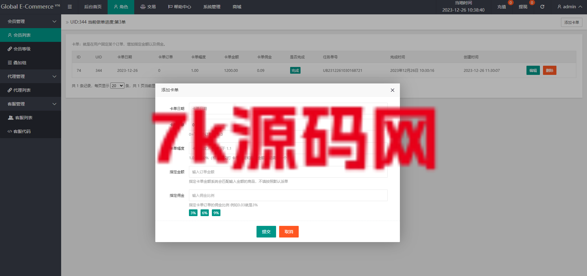587x276 pixels.
Task: Open 代理列表 in the sidebar
Action: (x=31, y=90)
